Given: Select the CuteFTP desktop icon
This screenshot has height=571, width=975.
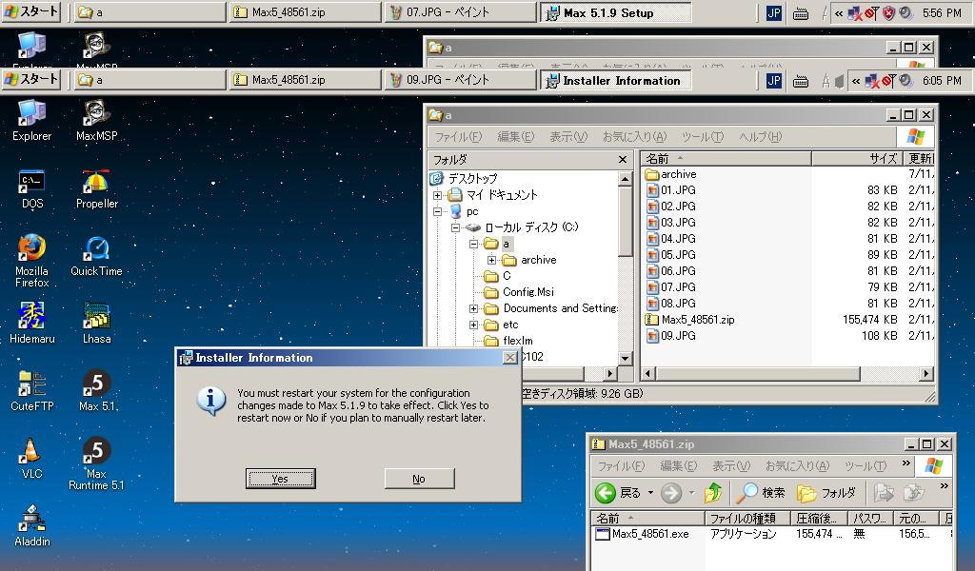Looking at the screenshot, I should [x=31, y=384].
